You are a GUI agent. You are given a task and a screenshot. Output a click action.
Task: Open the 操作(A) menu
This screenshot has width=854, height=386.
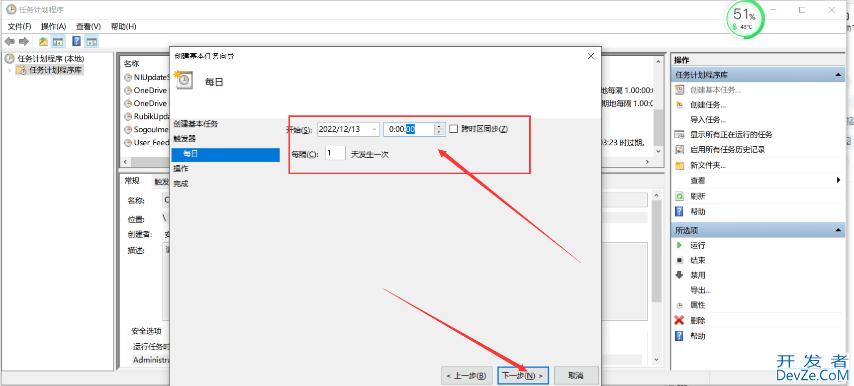pyautogui.click(x=53, y=26)
